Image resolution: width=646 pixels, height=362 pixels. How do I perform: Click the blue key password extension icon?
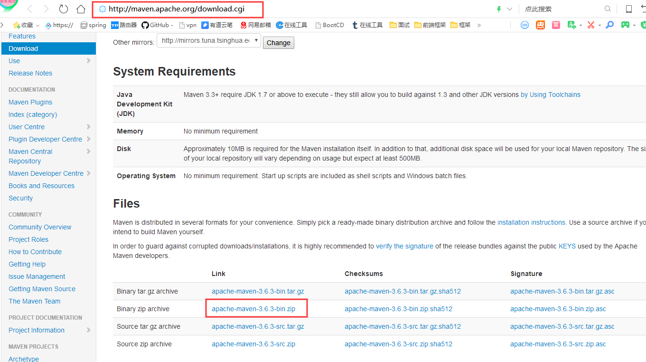610,25
